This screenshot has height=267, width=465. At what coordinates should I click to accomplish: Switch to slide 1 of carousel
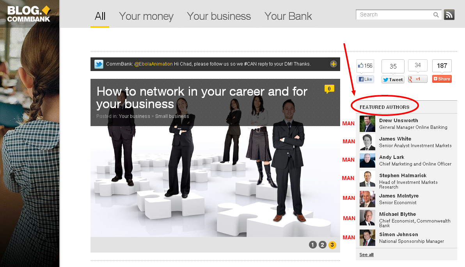click(x=313, y=245)
